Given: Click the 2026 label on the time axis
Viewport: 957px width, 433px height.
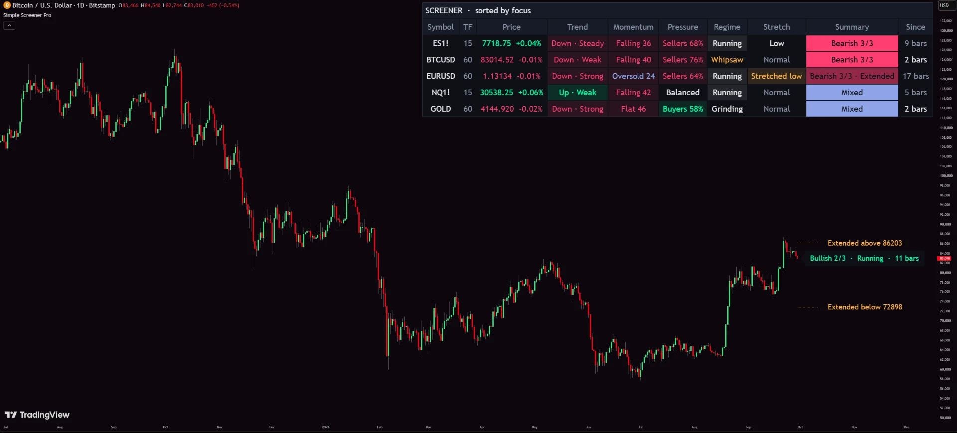Looking at the screenshot, I should coord(325,427).
